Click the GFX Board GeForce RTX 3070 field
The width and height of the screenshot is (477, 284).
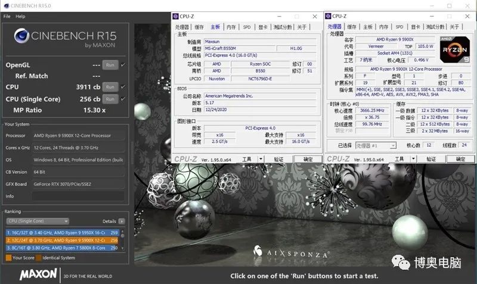tap(79, 184)
